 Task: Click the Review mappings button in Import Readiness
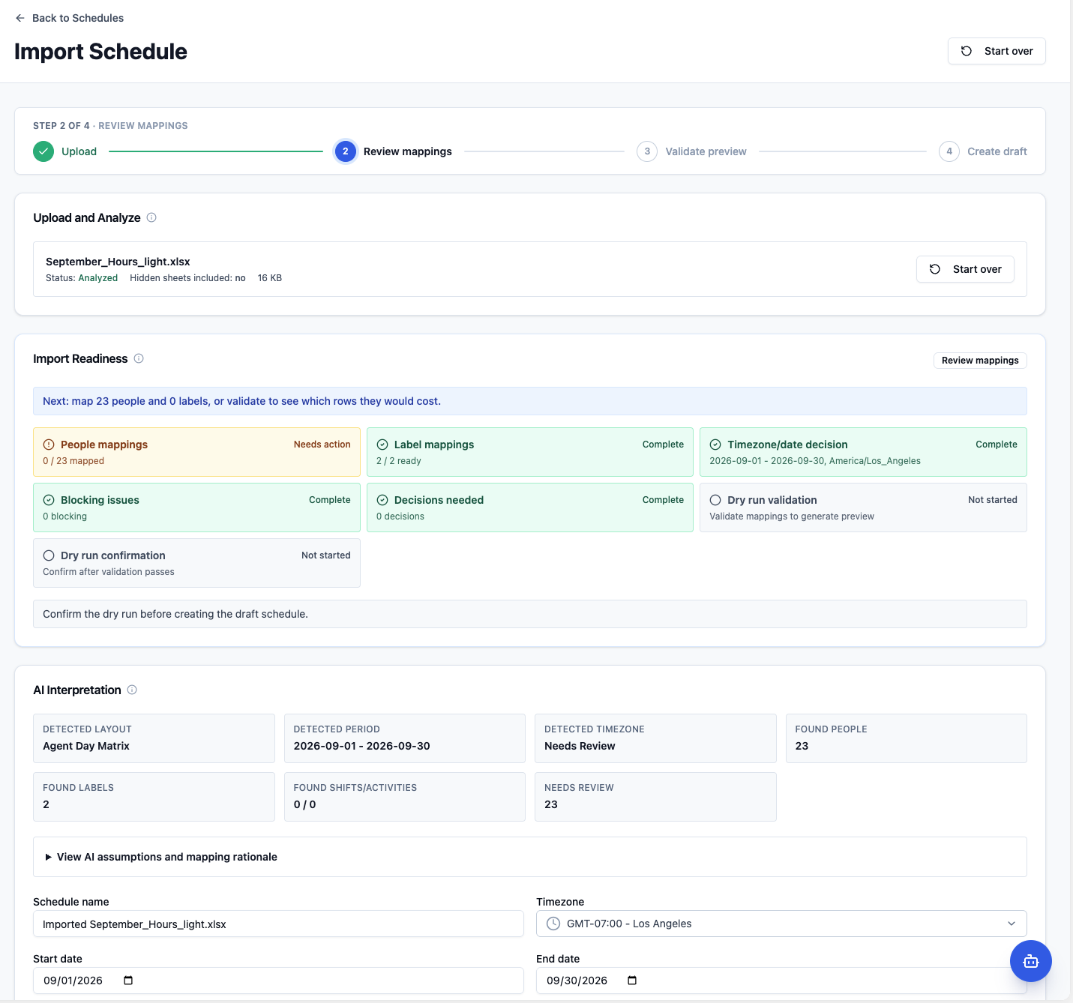coord(980,361)
